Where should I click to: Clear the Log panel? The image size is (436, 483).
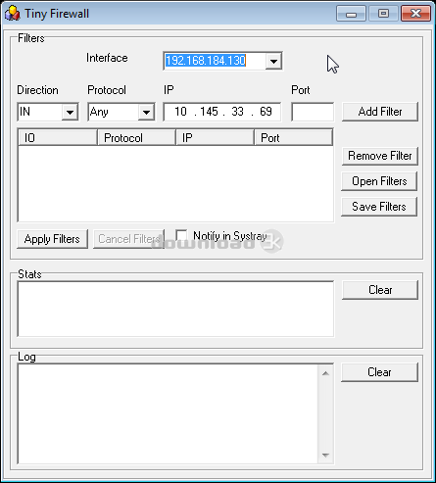(379, 372)
